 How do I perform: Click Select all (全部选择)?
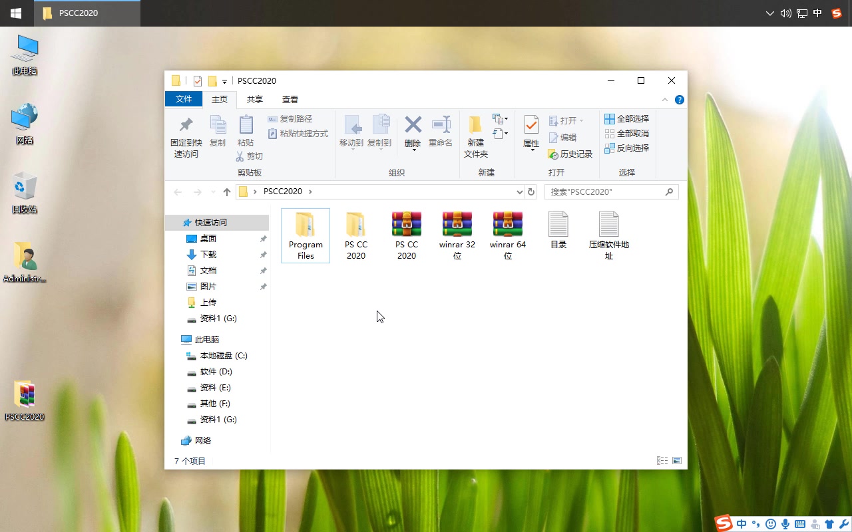pos(626,119)
